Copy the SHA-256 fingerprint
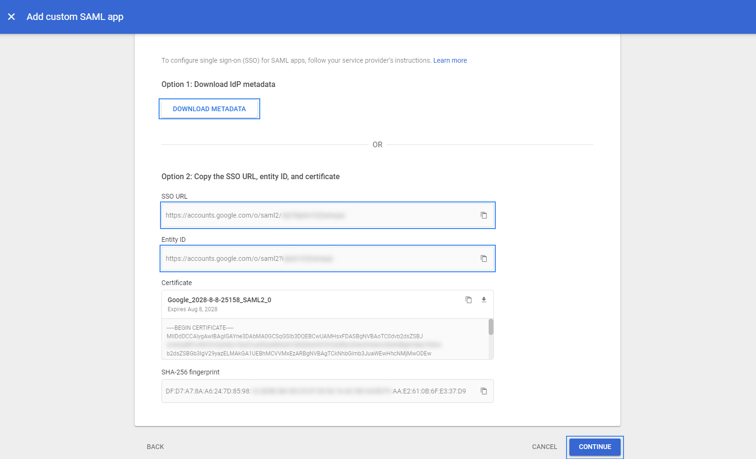The image size is (756, 459). pos(483,391)
